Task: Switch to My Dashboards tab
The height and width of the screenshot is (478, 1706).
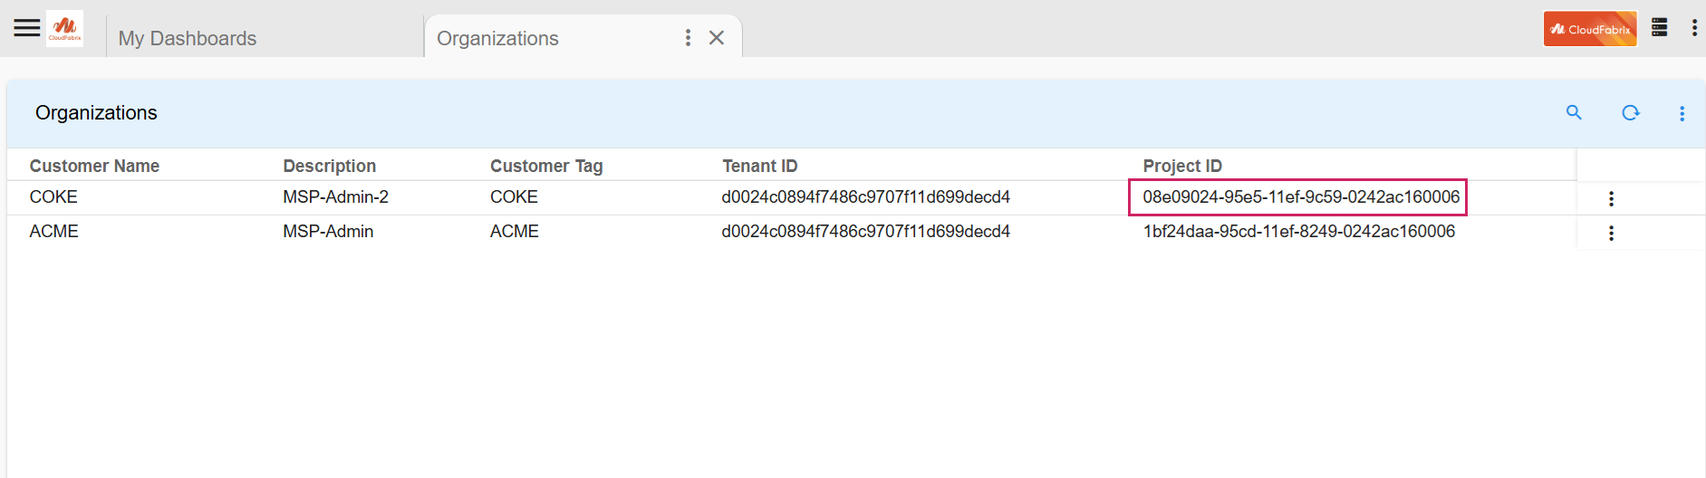Action: pyautogui.click(x=188, y=38)
